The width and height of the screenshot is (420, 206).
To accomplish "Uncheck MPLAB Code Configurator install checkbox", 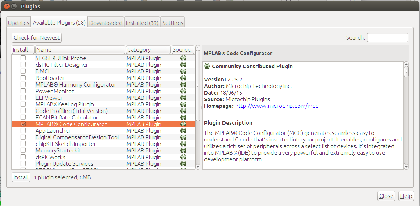I will click(x=23, y=124).
